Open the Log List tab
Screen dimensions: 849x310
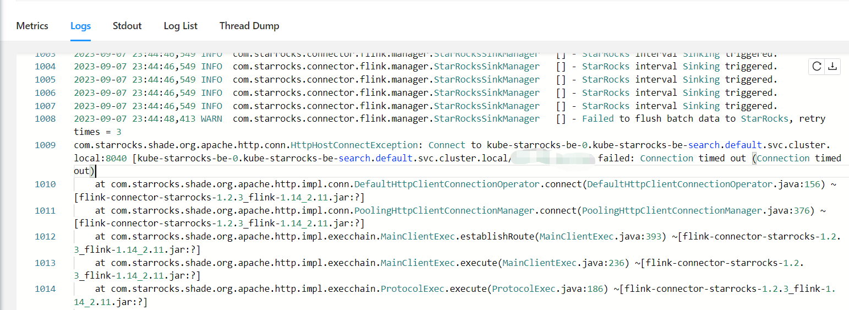pyautogui.click(x=180, y=26)
